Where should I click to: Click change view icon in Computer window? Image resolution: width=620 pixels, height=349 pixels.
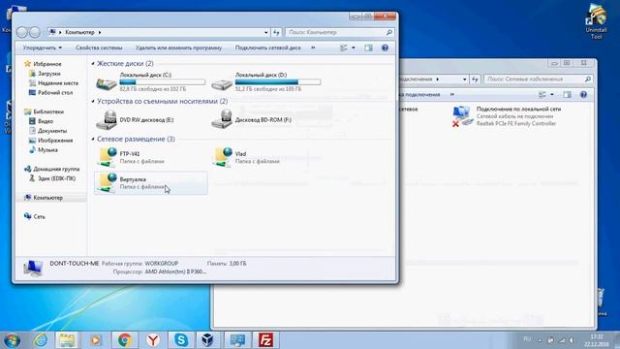pyautogui.click(x=344, y=48)
